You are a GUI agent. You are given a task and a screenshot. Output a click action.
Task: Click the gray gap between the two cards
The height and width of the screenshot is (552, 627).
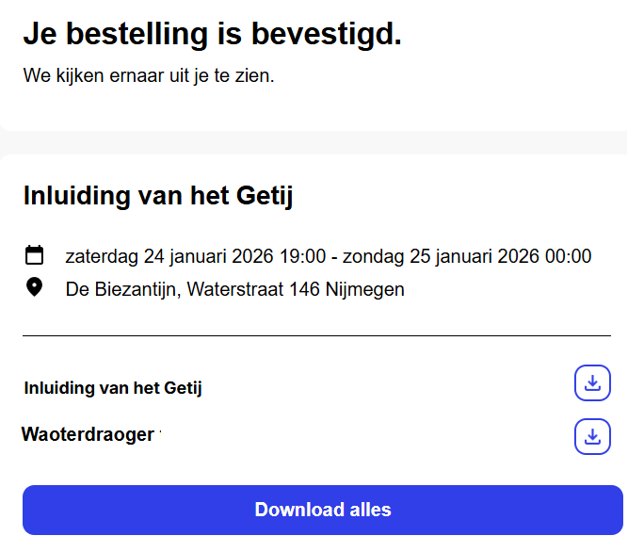pyautogui.click(x=313, y=142)
